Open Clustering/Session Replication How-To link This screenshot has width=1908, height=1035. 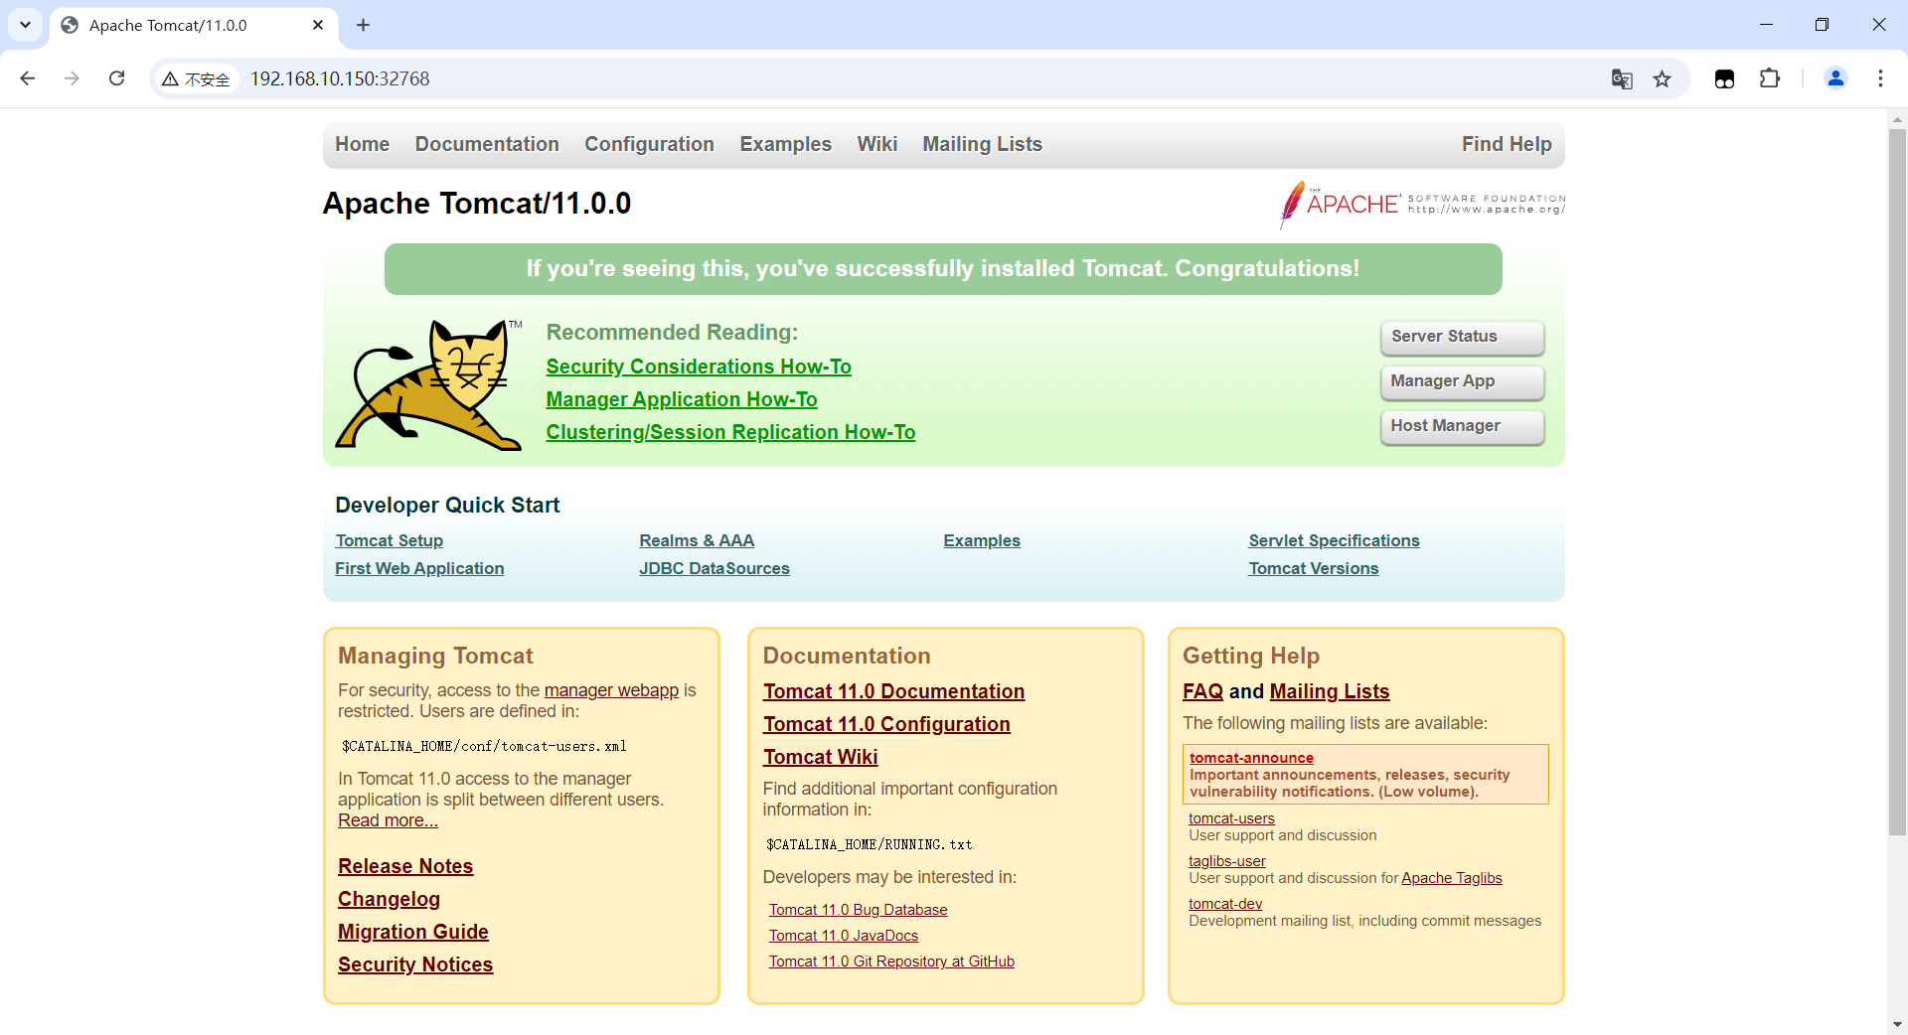(730, 432)
